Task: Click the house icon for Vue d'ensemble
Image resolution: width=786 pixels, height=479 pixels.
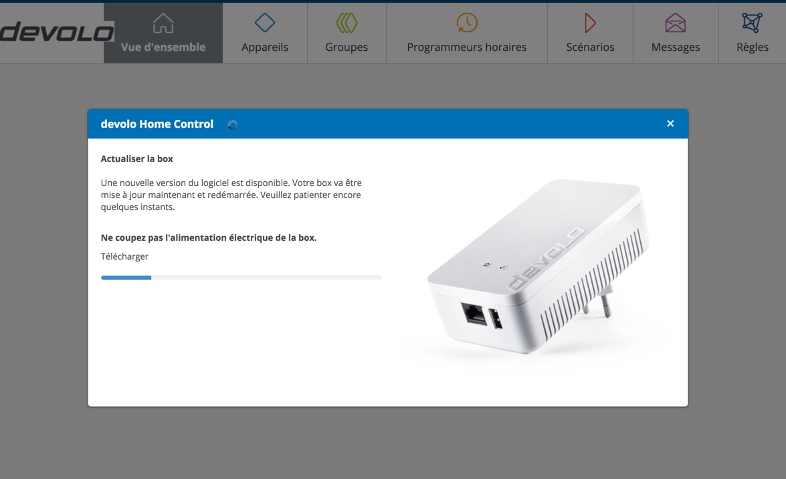Action: (163, 23)
